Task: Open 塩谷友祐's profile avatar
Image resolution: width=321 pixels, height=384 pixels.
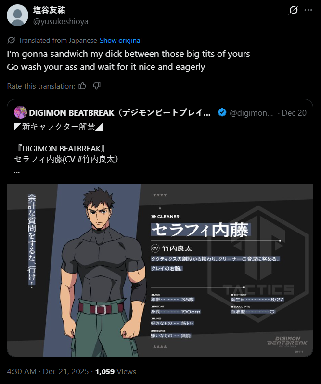Action: [x=17, y=15]
